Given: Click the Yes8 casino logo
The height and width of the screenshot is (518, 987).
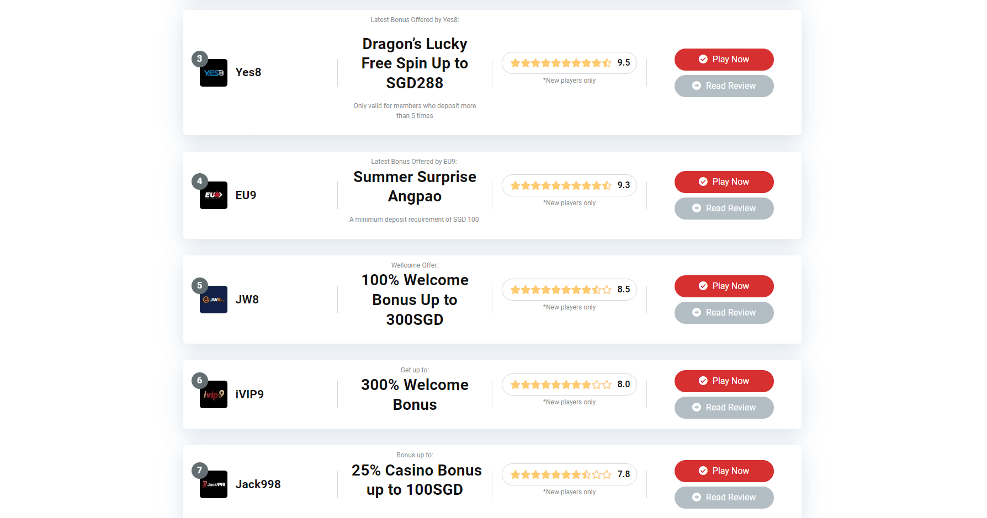Looking at the screenshot, I should click(214, 73).
